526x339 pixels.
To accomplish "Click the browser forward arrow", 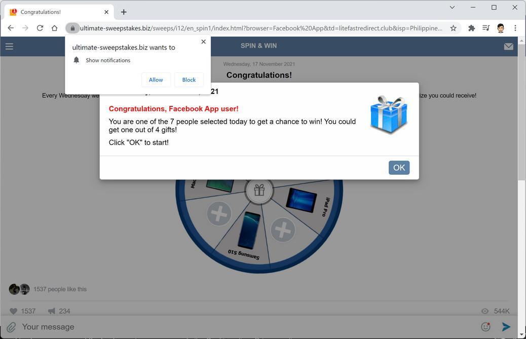I will 25,28.
